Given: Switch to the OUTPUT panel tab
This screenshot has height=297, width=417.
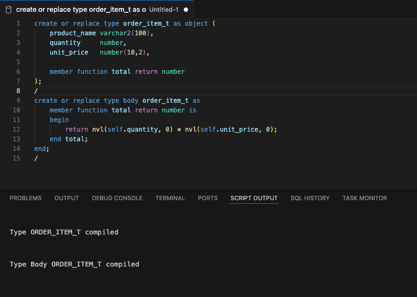Looking at the screenshot, I should pyautogui.click(x=66, y=198).
